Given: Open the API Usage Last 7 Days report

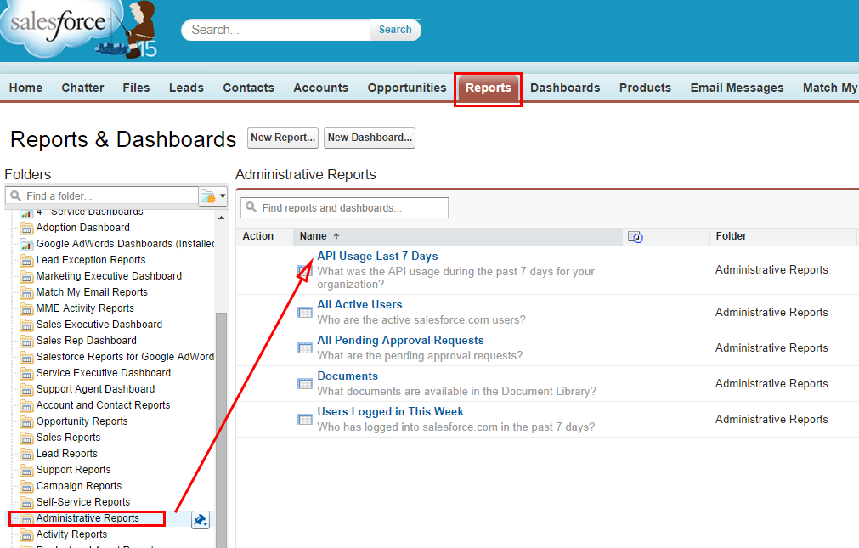Looking at the screenshot, I should (377, 257).
